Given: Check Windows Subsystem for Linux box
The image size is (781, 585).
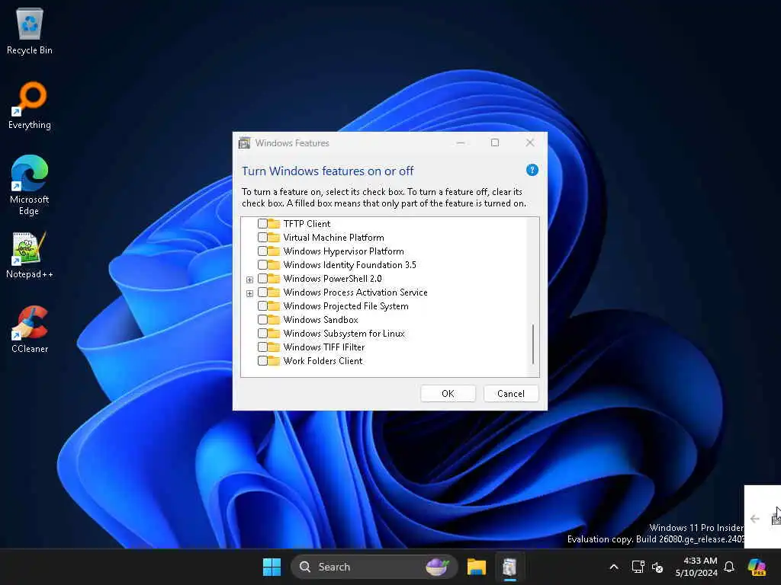Looking at the screenshot, I should pos(262,334).
